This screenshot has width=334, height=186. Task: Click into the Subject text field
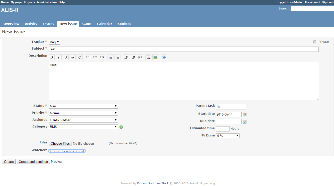184,49
